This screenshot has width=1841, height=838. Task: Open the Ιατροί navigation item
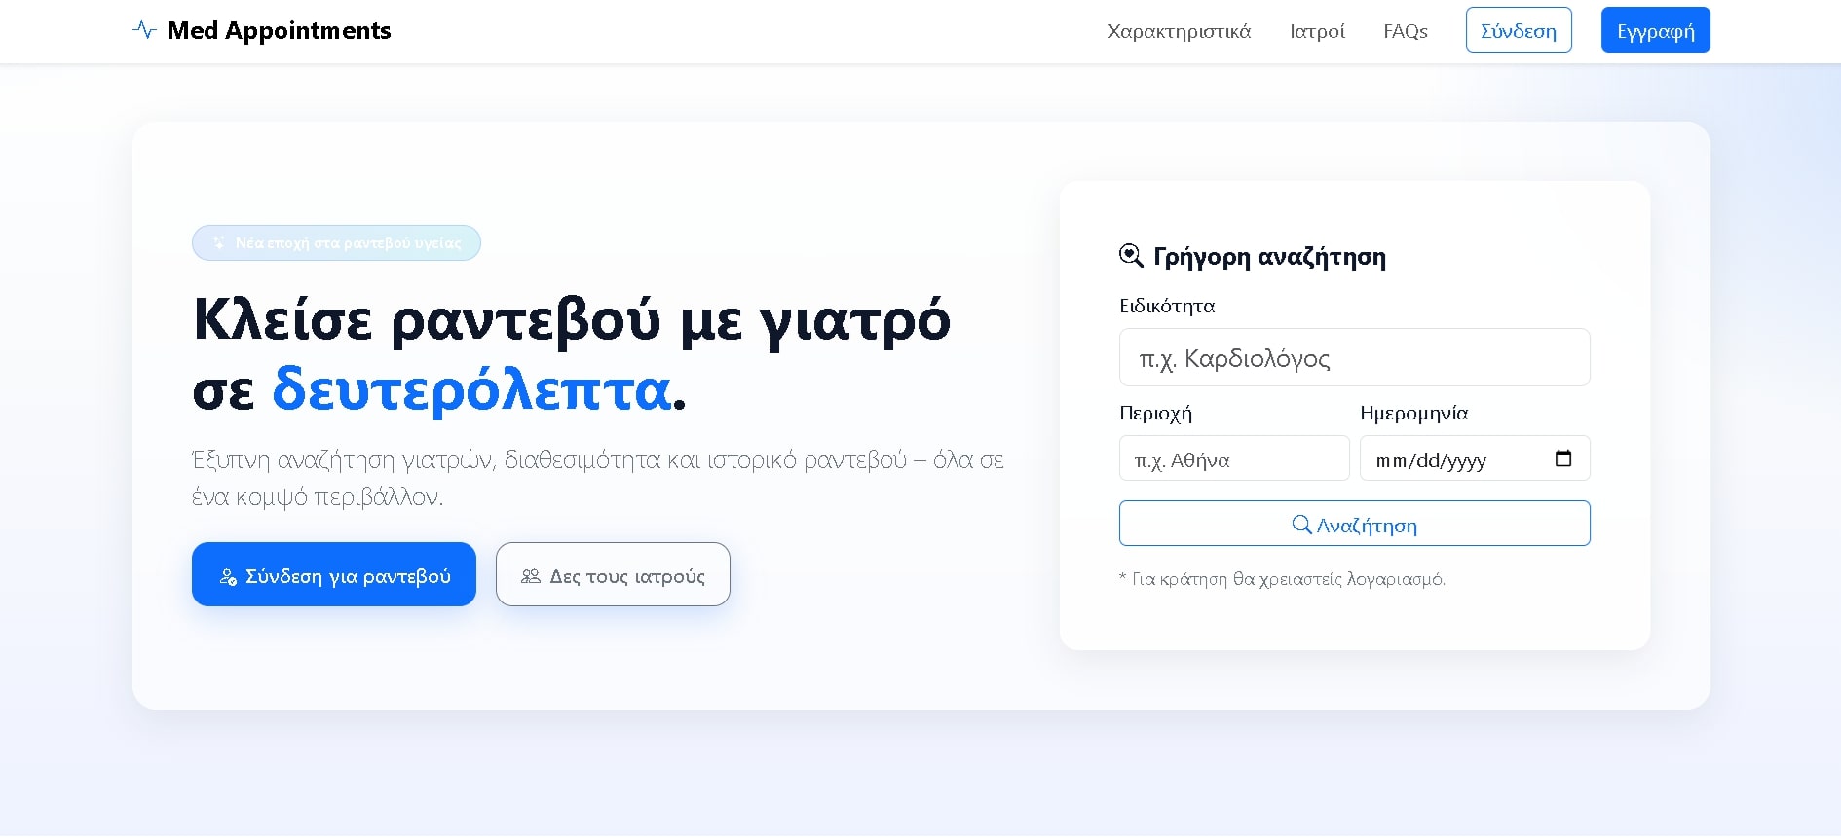point(1317,31)
